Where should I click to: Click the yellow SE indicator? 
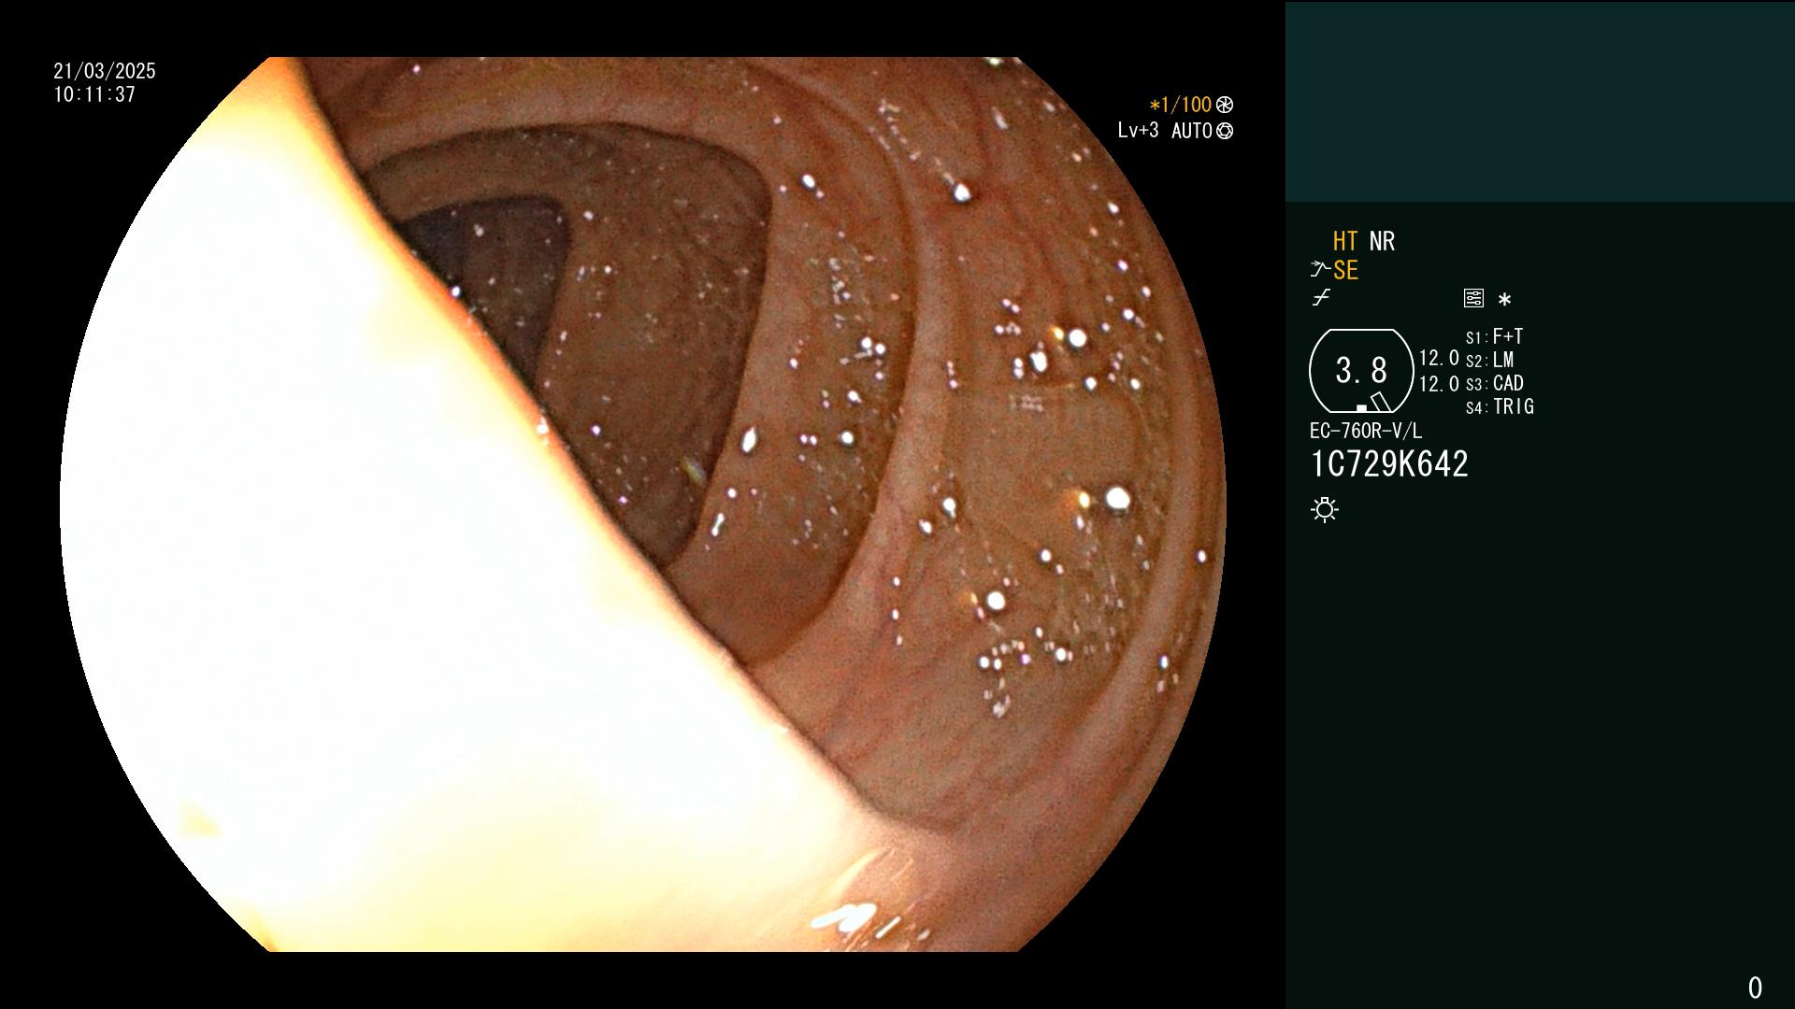[1345, 270]
